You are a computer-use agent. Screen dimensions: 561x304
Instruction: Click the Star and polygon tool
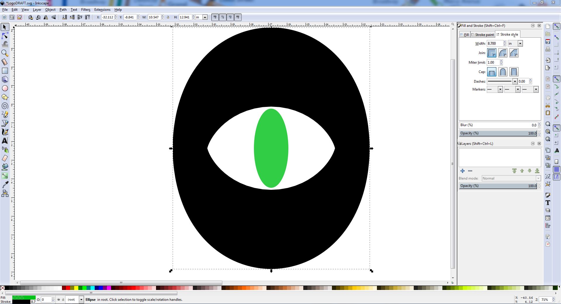[x=5, y=97]
